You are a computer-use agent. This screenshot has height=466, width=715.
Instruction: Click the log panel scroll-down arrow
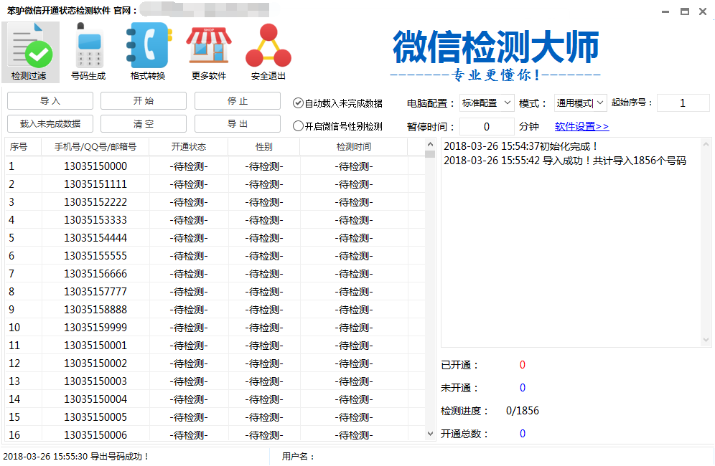point(706,340)
